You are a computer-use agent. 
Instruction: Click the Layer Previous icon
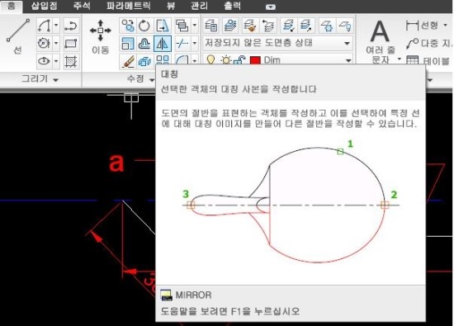point(268,26)
